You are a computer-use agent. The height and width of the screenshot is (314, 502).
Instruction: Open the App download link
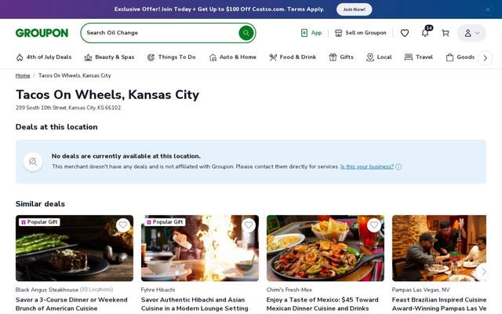click(x=311, y=33)
